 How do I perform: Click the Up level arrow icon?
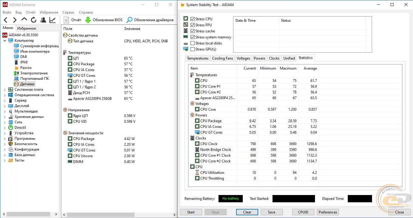pyautogui.click(x=24, y=20)
